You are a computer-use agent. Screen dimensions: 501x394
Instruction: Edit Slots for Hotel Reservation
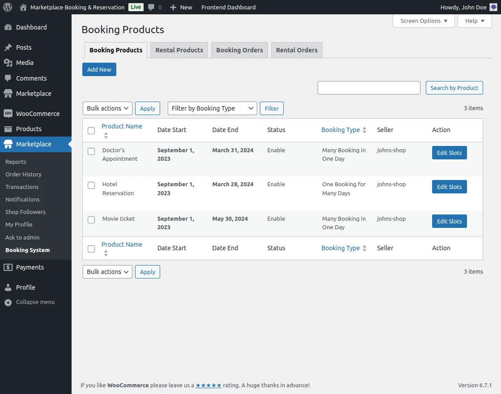point(449,187)
